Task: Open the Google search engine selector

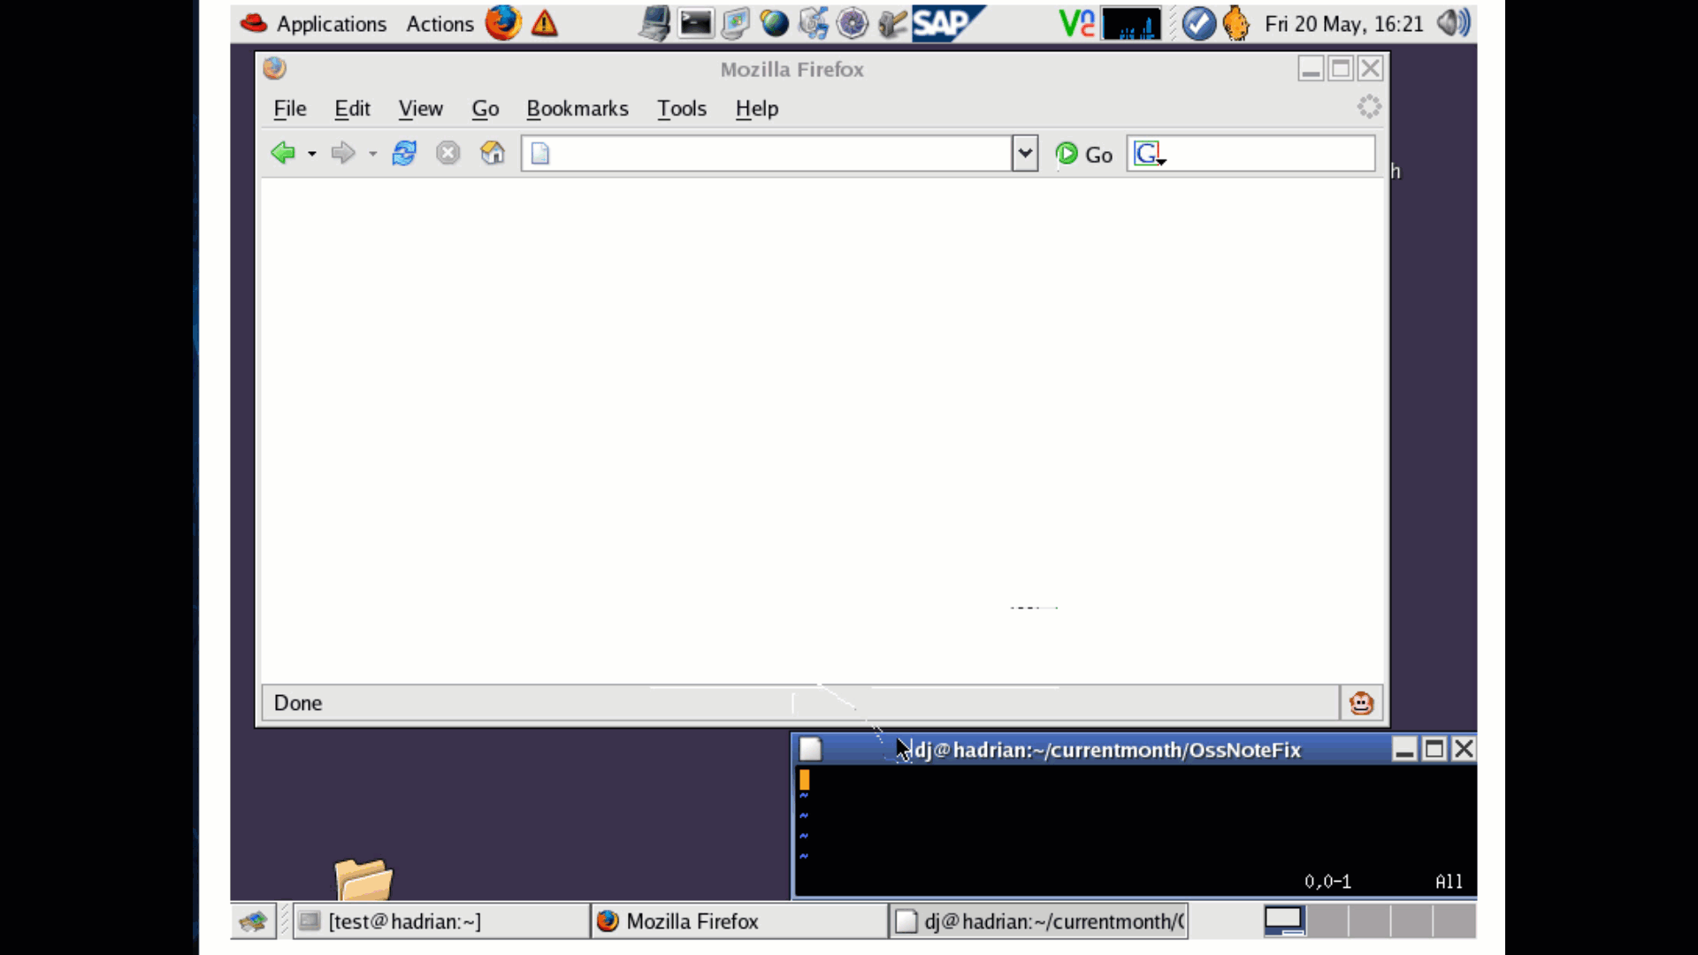Action: (1149, 154)
